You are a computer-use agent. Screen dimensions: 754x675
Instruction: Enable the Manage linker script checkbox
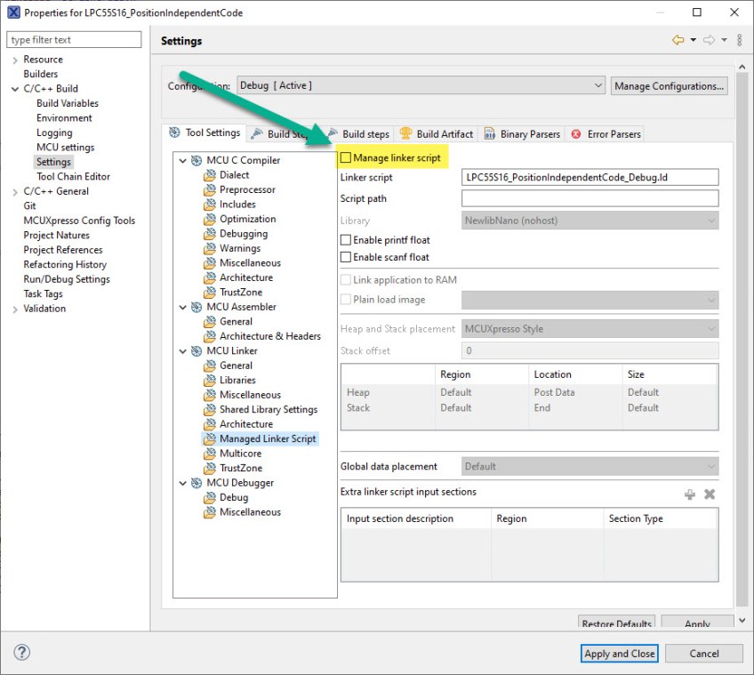tap(346, 158)
